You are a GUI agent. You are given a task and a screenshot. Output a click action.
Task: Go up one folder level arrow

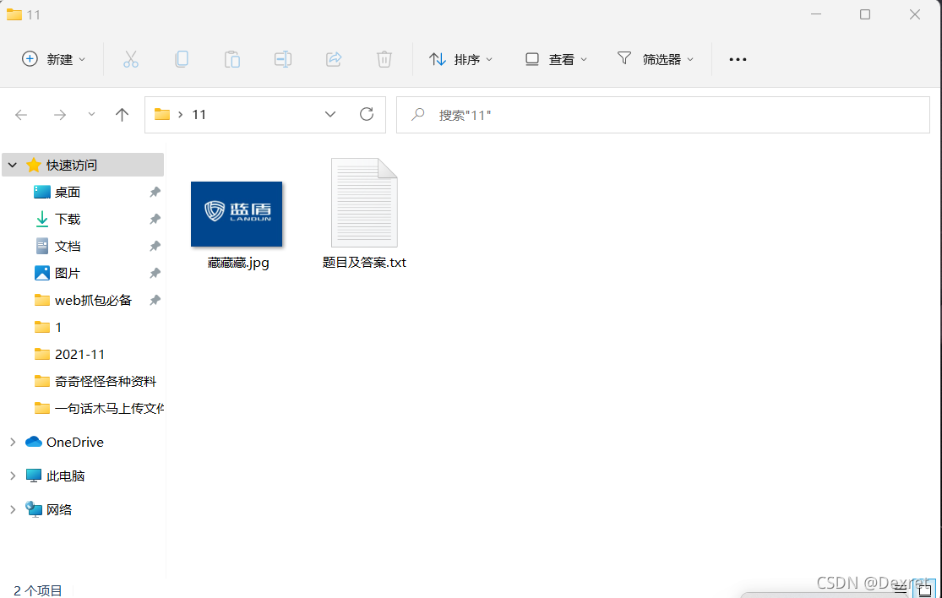122,115
